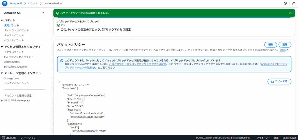Click the info panel icon at top right

(x=285, y=3)
